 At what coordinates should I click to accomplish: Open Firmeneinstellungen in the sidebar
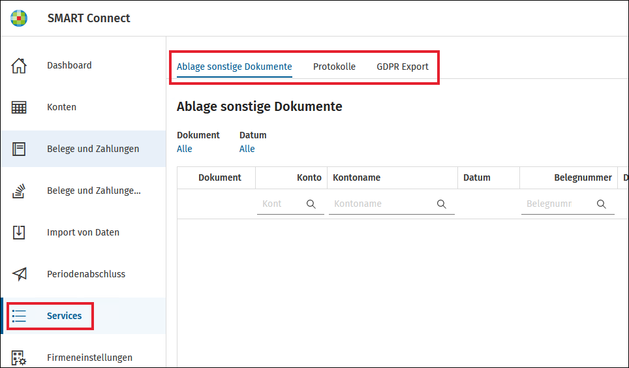(x=84, y=358)
